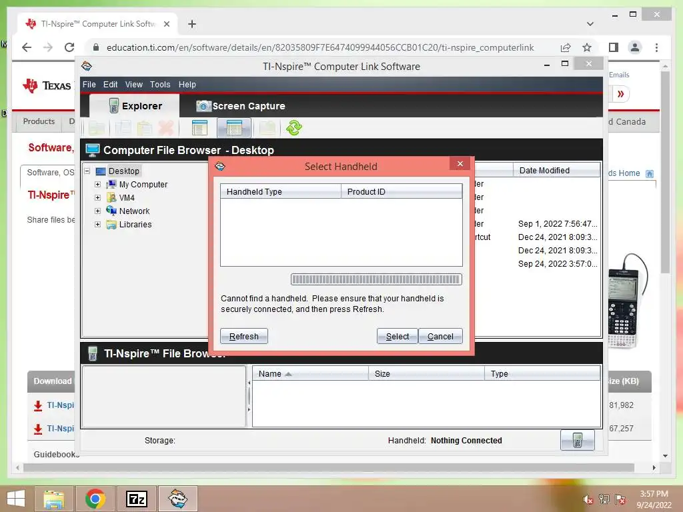Click the Chrome address bar URL
Screen dimensions: 683x512
pos(320,47)
